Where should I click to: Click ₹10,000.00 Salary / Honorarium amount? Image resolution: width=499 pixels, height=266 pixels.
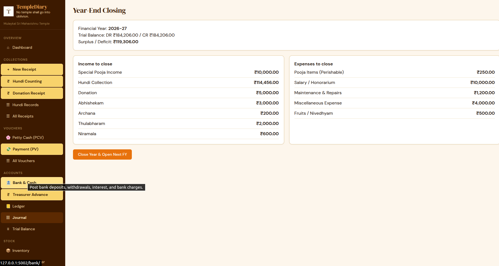click(x=482, y=83)
